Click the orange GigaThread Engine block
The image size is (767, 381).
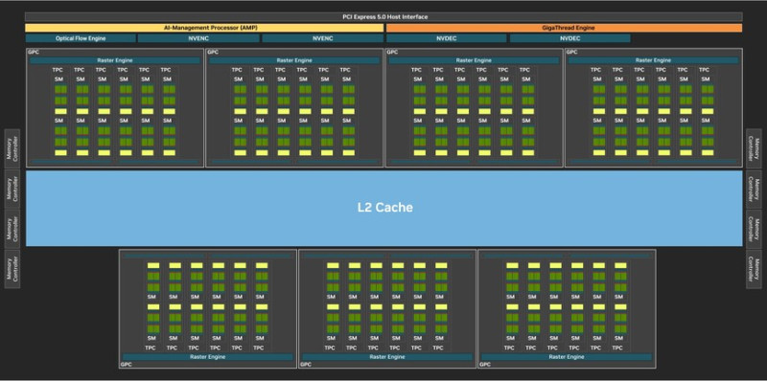(564, 28)
